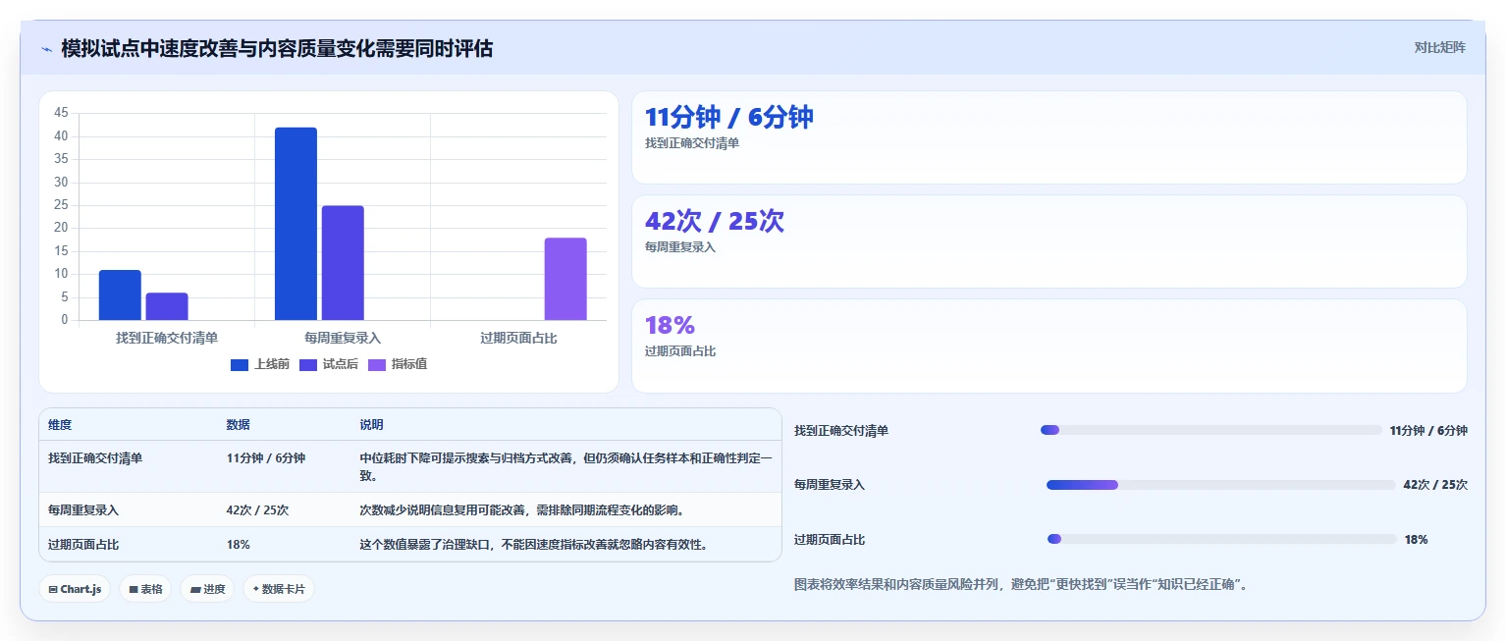Screen dimensions: 1506x641
Task: Toggle the 试点后 legend swatch
Action: tap(308, 364)
